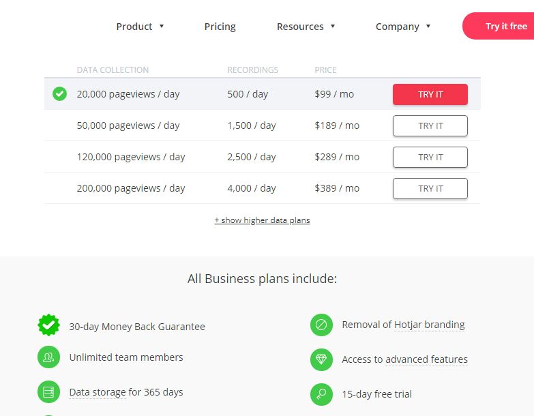Click the diamond advanced features icon
Screen dimensions: 534x416
(321, 359)
